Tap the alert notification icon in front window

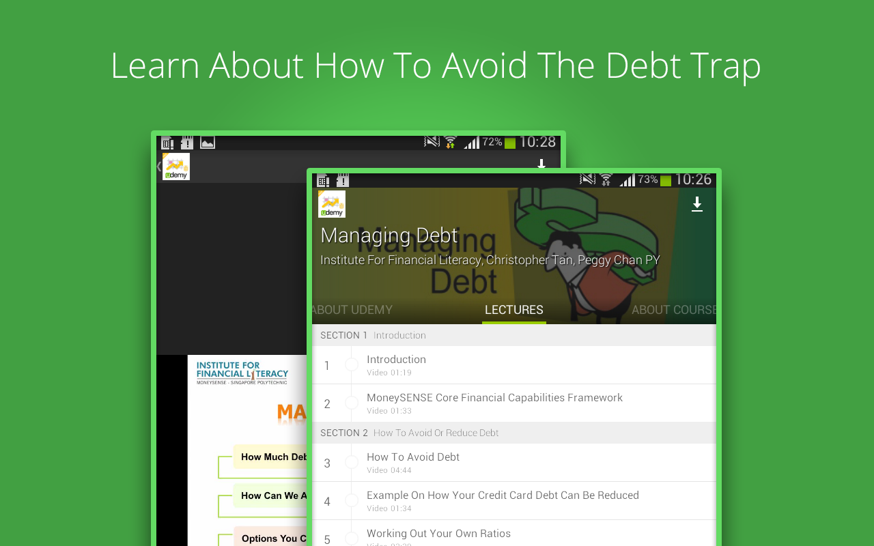(x=343, y=180)
